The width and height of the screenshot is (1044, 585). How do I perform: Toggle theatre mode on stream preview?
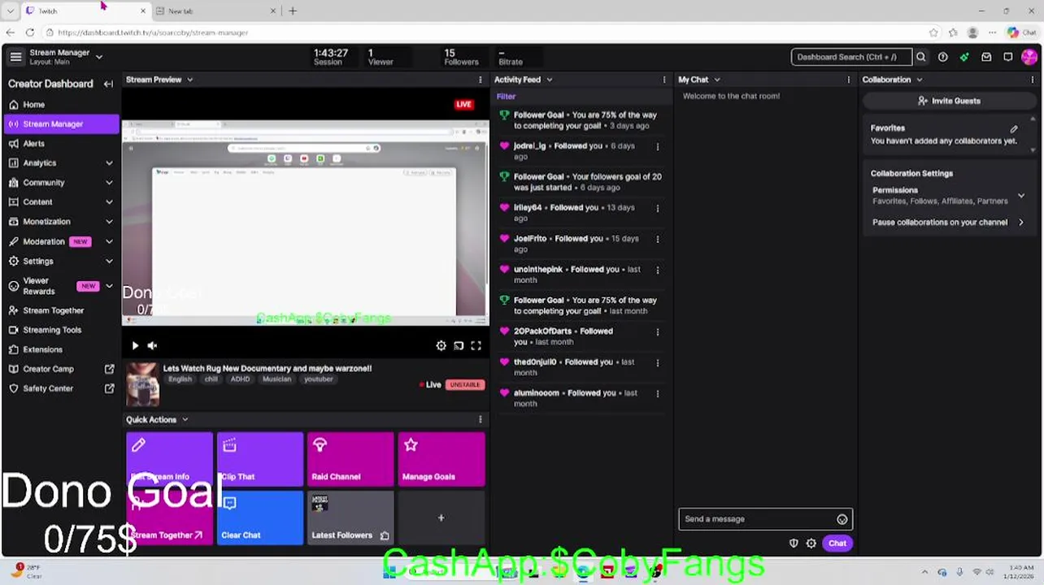point(459,346)
